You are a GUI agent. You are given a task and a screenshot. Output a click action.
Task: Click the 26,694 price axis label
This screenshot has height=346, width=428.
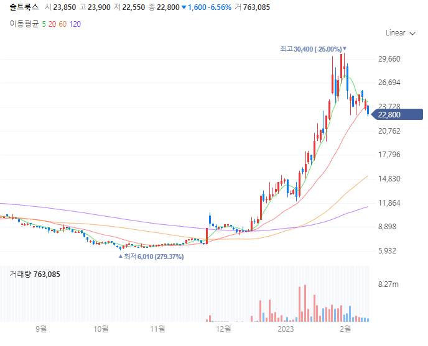coord(389,83)
